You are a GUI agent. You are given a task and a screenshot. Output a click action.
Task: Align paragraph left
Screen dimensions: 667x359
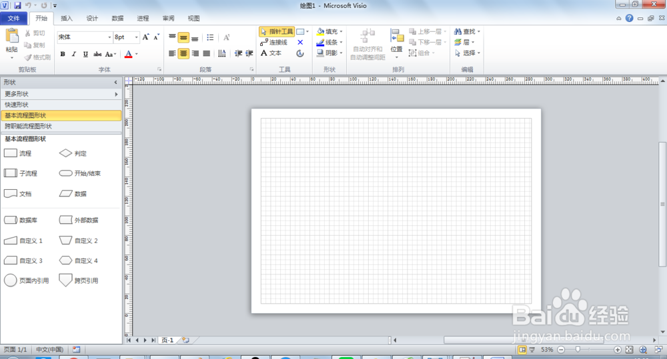click(x=172, y=53)
